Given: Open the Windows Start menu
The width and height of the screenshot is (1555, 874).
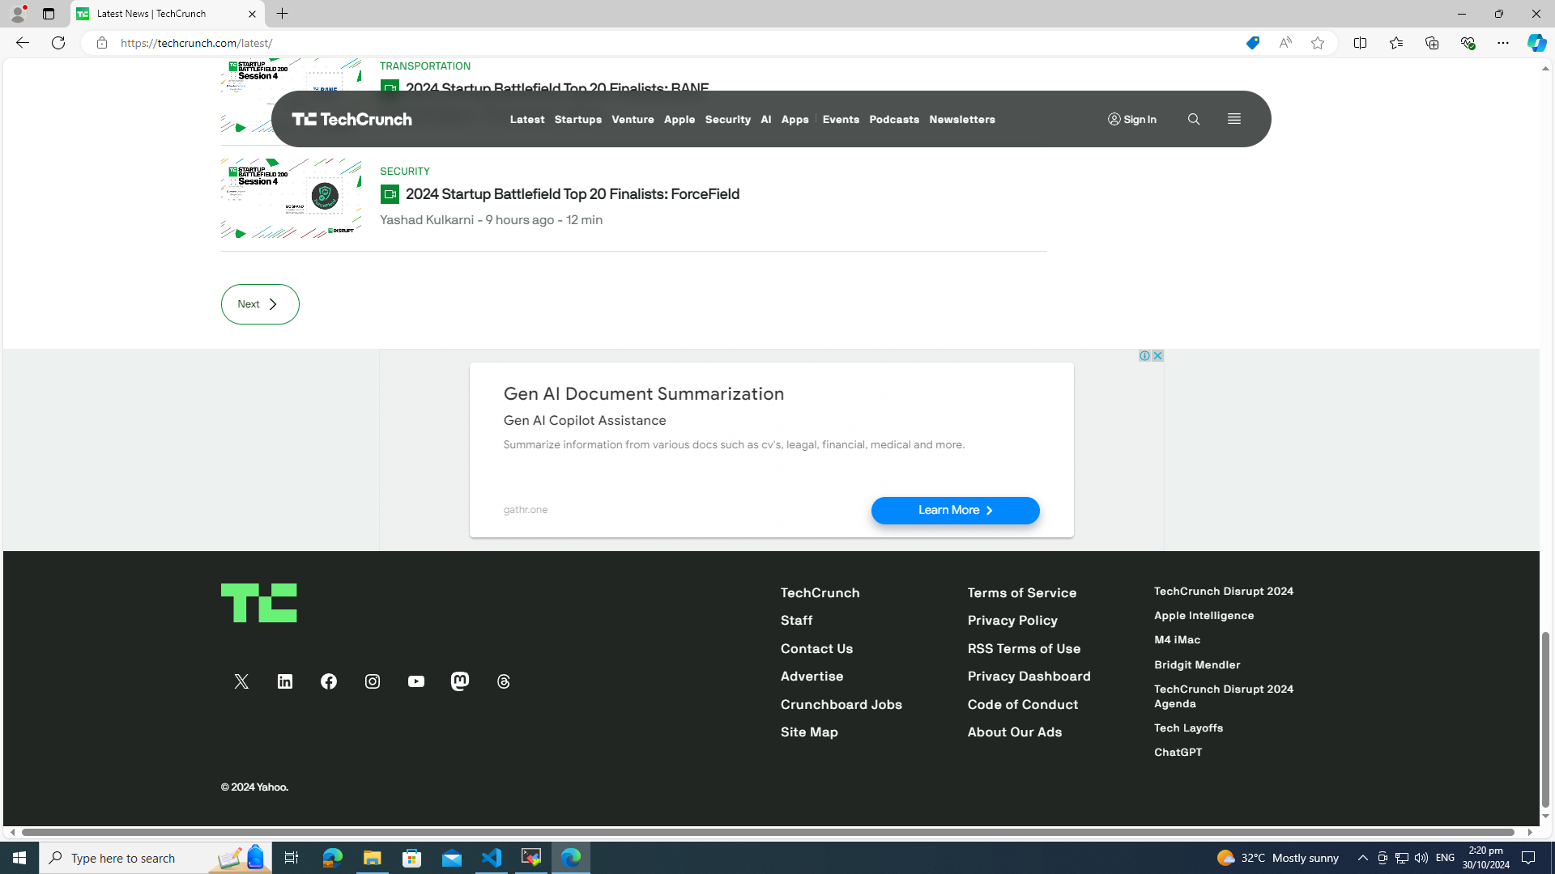Looking at the screenshot, I should point(19,858).
